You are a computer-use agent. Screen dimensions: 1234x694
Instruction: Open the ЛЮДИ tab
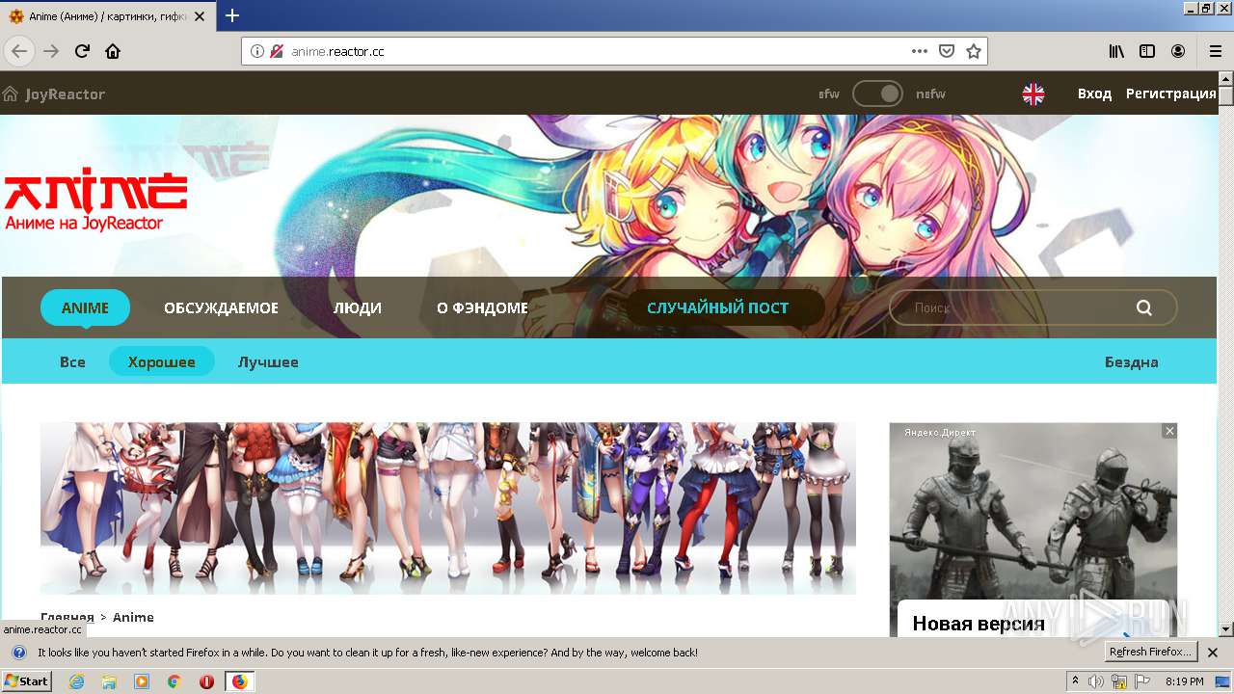point(358,307)
